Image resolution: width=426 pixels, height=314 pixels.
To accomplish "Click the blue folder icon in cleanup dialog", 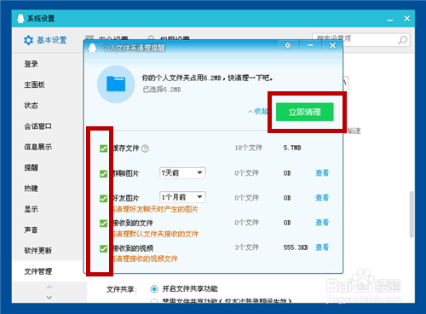I will pyautogui.click(x=116, y=84).
